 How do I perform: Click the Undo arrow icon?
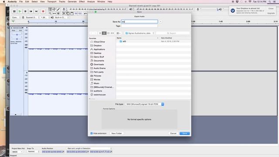click(85, 14)
